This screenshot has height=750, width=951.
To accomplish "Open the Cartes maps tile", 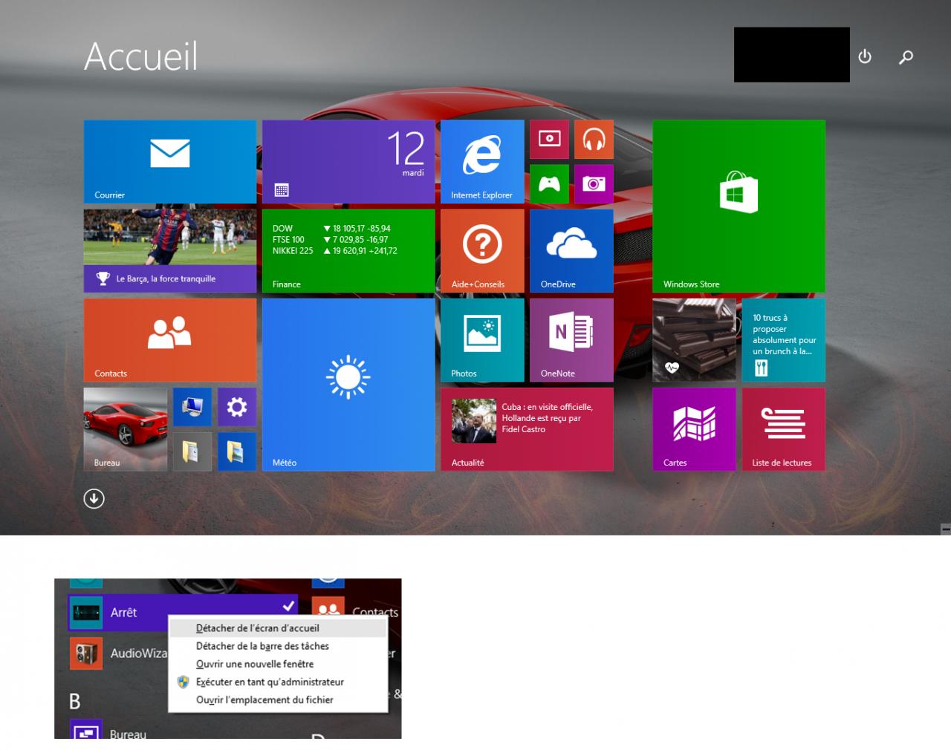I will (694, 429).
